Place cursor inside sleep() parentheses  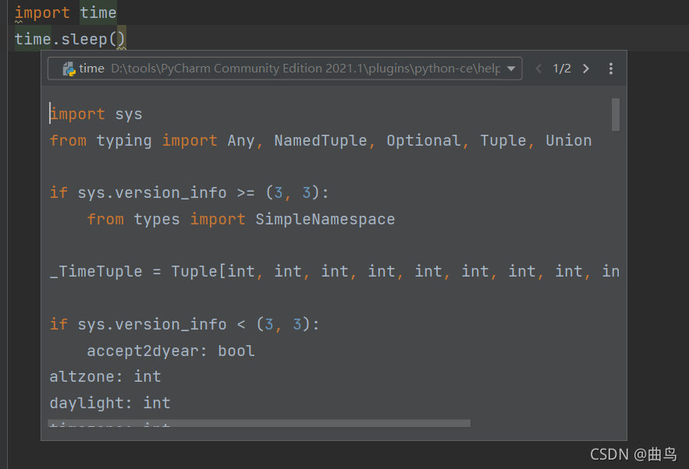click(117, 39)
